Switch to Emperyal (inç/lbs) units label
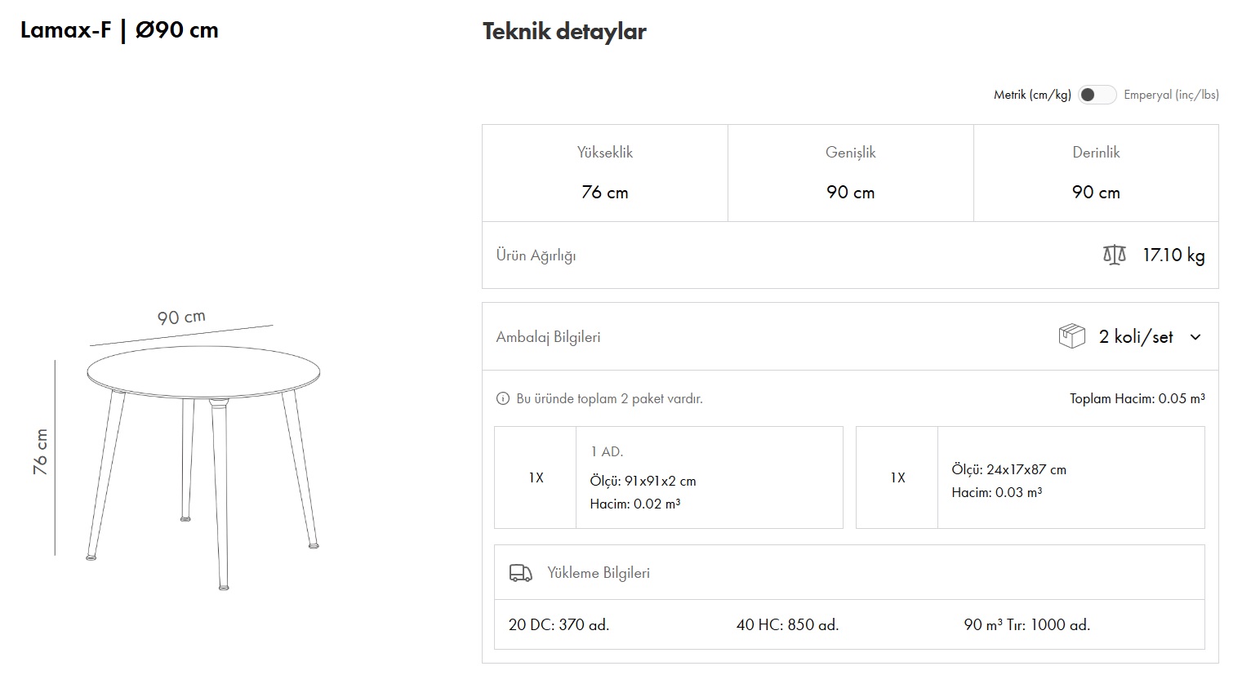Image resolution: width=1233 pixels, height=675 pixels. (1170, 95)
